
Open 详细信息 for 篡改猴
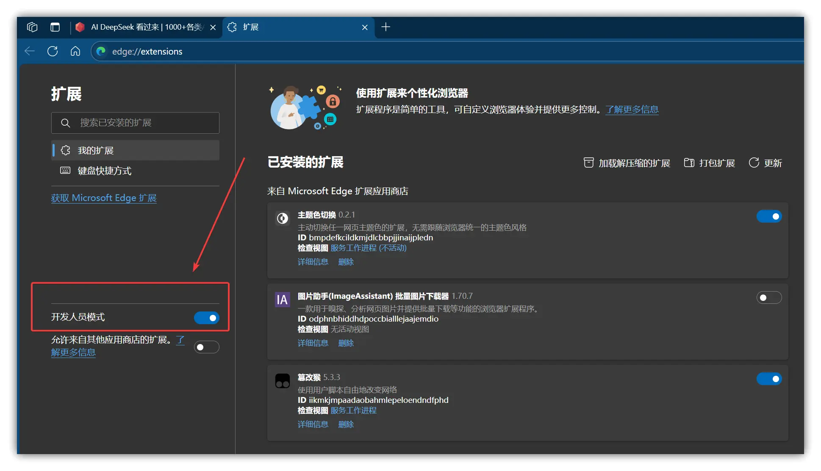[313, 424]
